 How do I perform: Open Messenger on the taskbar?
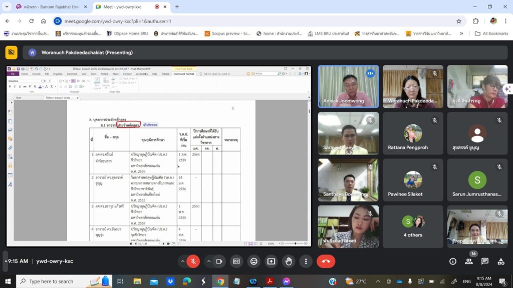pyautogui.click(x=286, y=281)
